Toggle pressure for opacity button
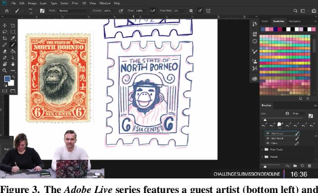Viewport: 318px width, 193px height. point(121,11)
